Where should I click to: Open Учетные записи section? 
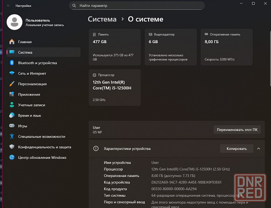(x=43, y=105)
